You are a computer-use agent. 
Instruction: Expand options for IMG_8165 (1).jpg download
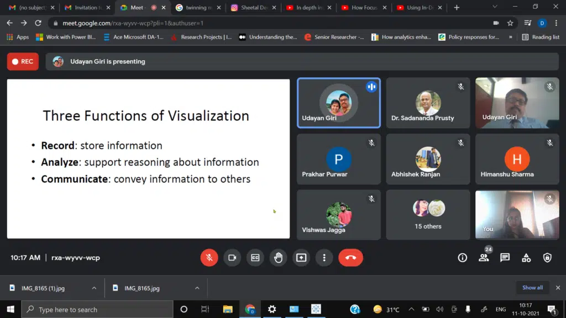[x=94, y=288]
